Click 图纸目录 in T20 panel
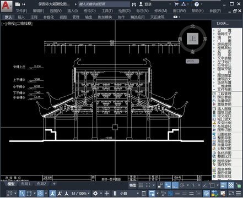The width and height of the screenshot is (243, 198). (x=224, y=112)
